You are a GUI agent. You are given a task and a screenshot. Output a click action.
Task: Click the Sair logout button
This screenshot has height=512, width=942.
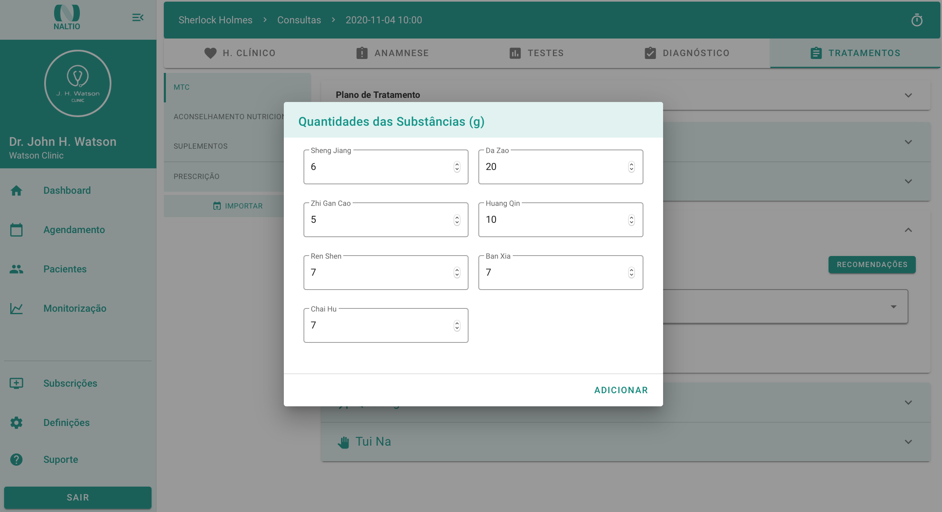pyautogui.click(x=78, y=498)
